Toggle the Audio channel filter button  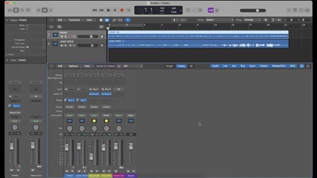(215, 66)
